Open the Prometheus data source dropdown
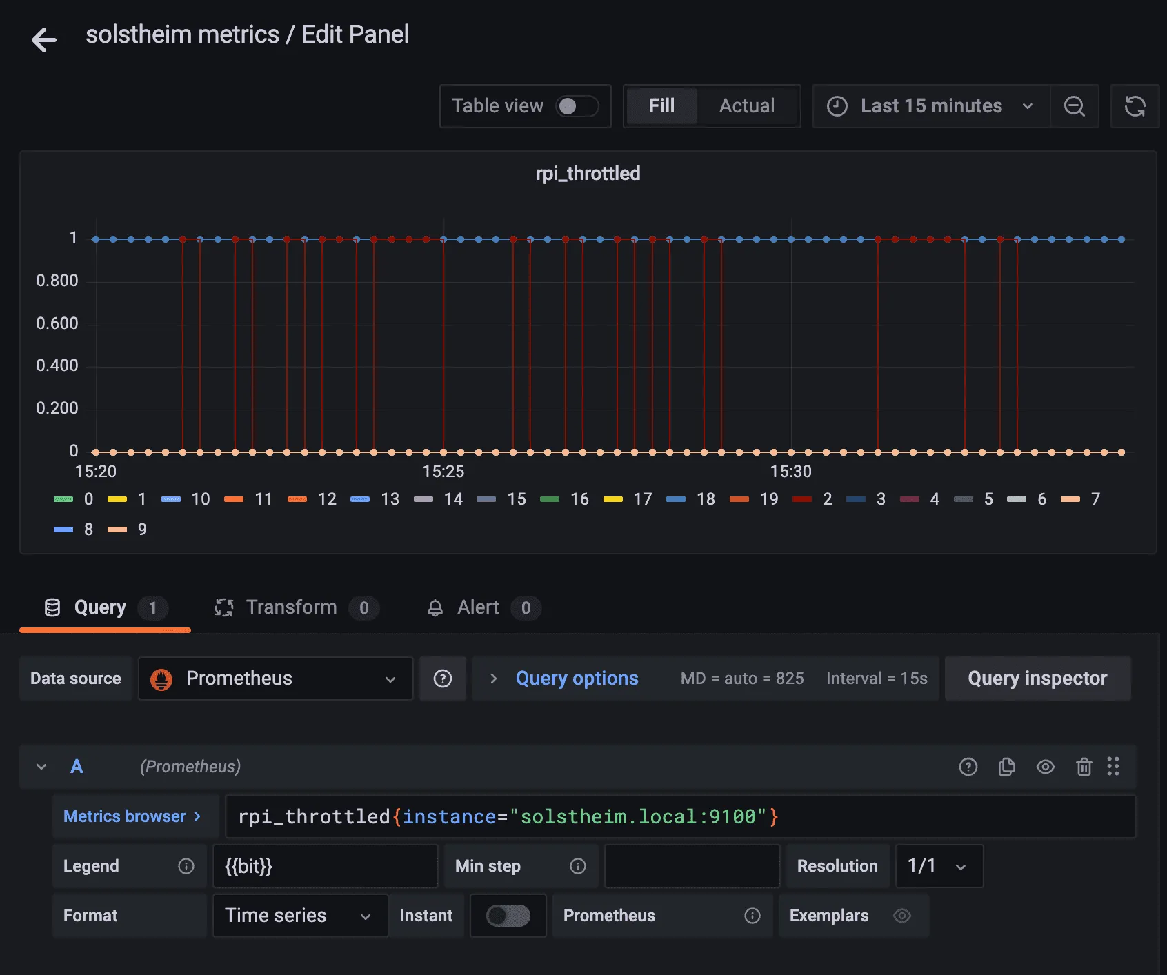1167x975 pixels. [275, 679]
